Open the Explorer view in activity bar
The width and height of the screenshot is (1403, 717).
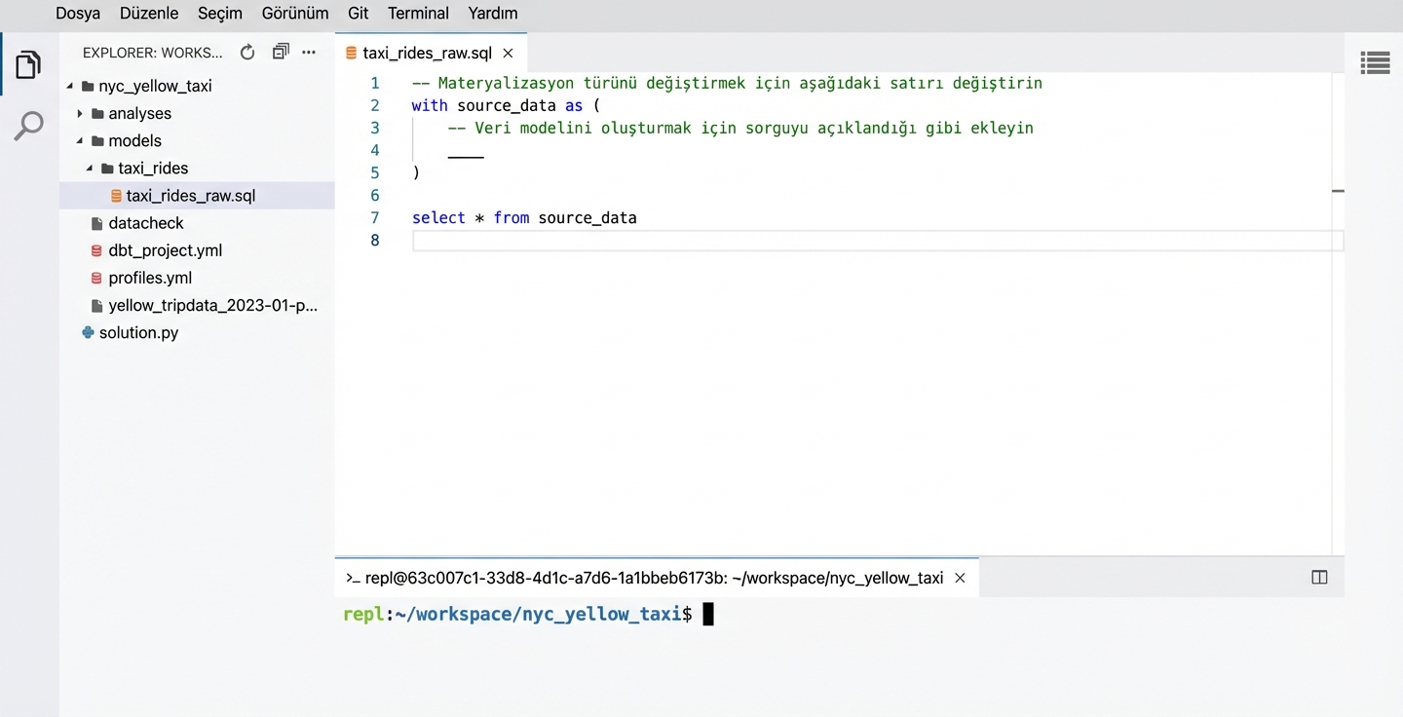point(28,65)
